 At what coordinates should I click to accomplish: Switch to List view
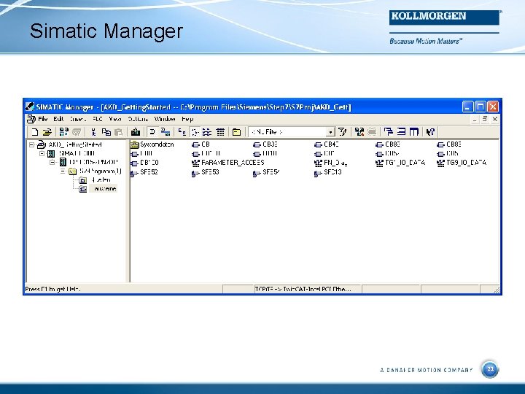point(207,132)
